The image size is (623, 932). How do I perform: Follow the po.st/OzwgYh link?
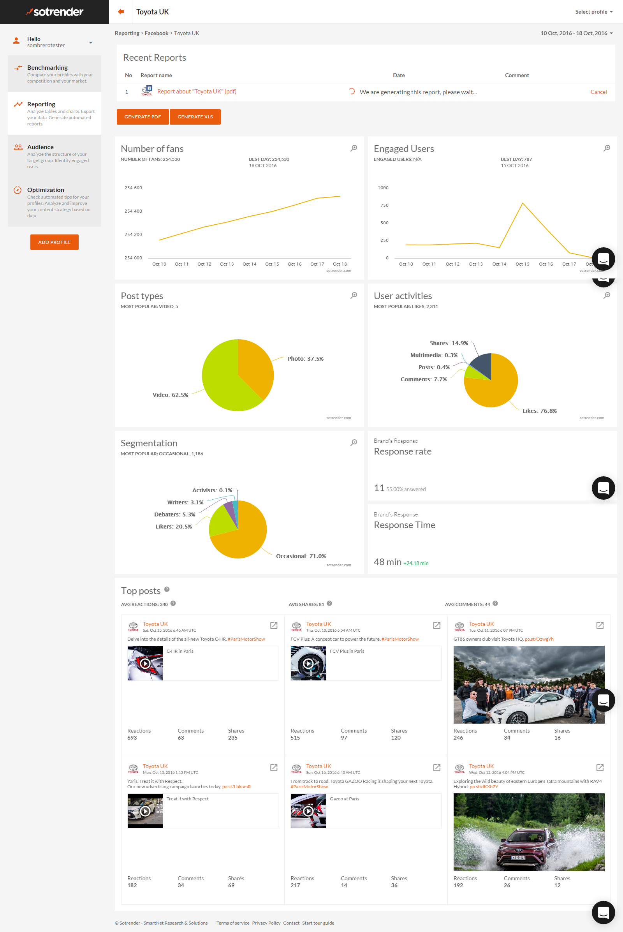click(x=539, y=639)
